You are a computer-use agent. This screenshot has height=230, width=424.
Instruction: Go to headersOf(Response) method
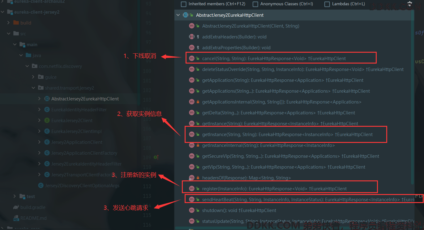246,178
